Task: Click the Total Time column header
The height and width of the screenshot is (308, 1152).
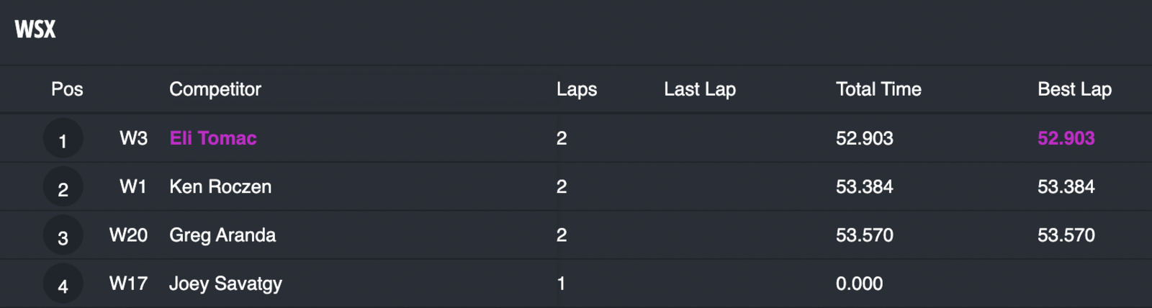Action: coord(878,89)
